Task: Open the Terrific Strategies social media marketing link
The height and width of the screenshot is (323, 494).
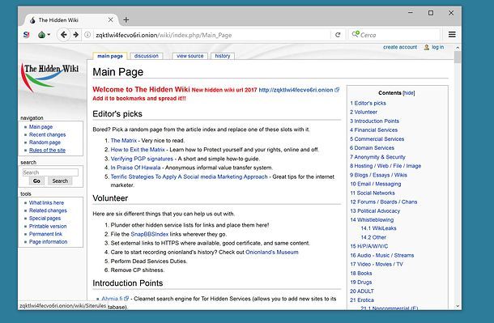Action: click(189, 177)
